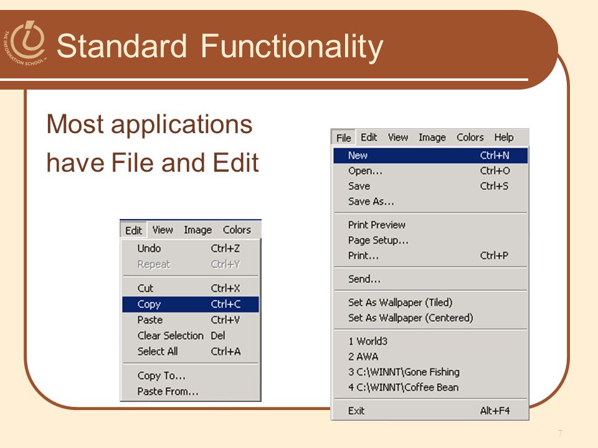Choose Copy To... menu entry
The width and height of the screenshot is (598, 448).
pyautogui.click(x=191, y=376)
